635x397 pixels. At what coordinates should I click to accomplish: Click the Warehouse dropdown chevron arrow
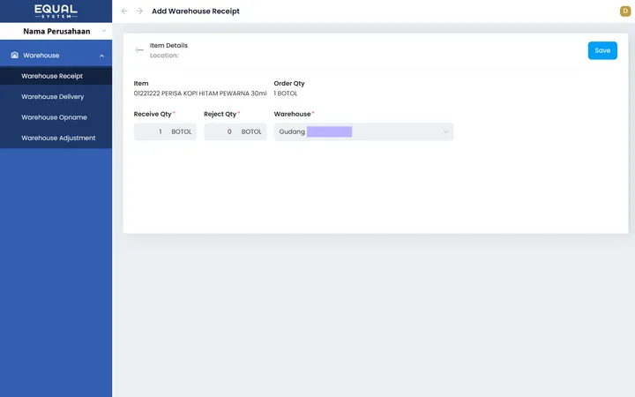(x=445, y=131)
